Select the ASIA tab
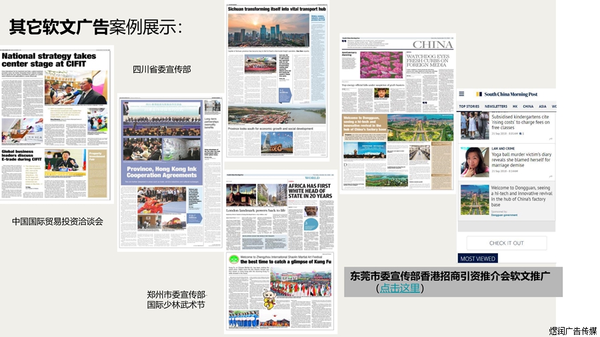This screenshot has height=337, width=600. click(543, 107)
